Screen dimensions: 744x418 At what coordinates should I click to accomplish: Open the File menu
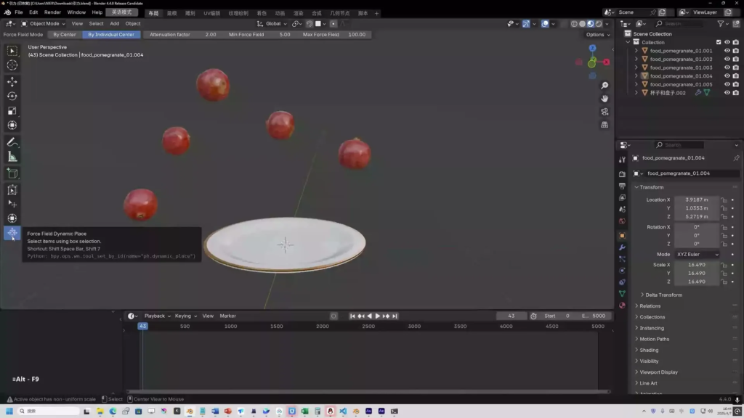click(x=18, y=12)
